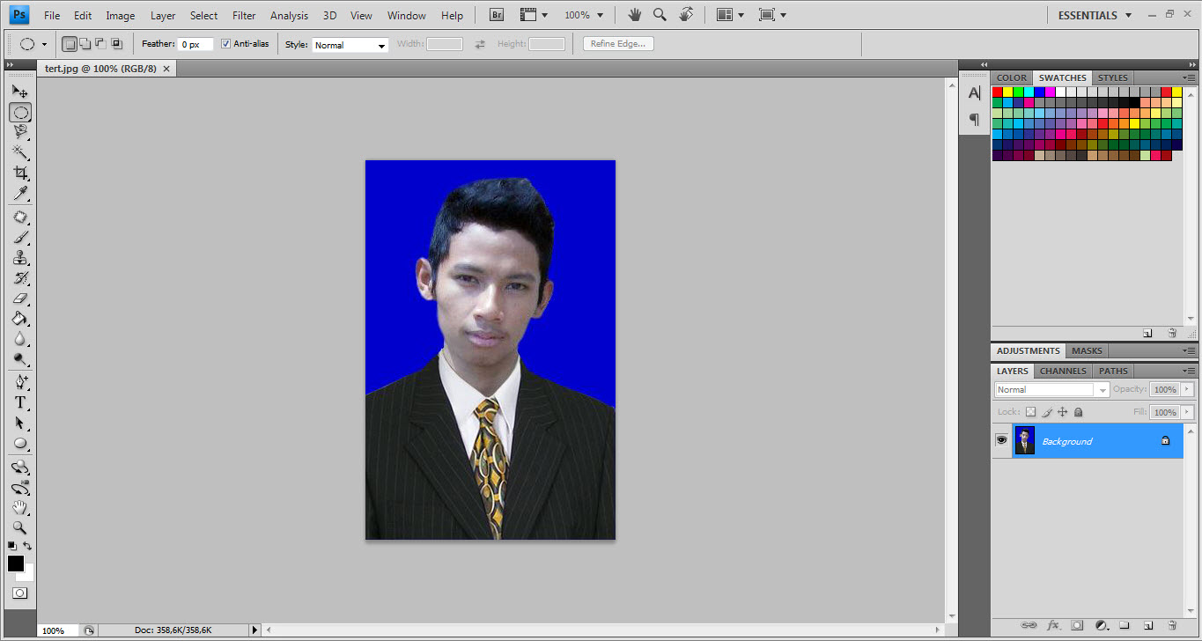Screen dimensions: 1202x641
Task: Open the Filter menu
Action: pos(243,15)
